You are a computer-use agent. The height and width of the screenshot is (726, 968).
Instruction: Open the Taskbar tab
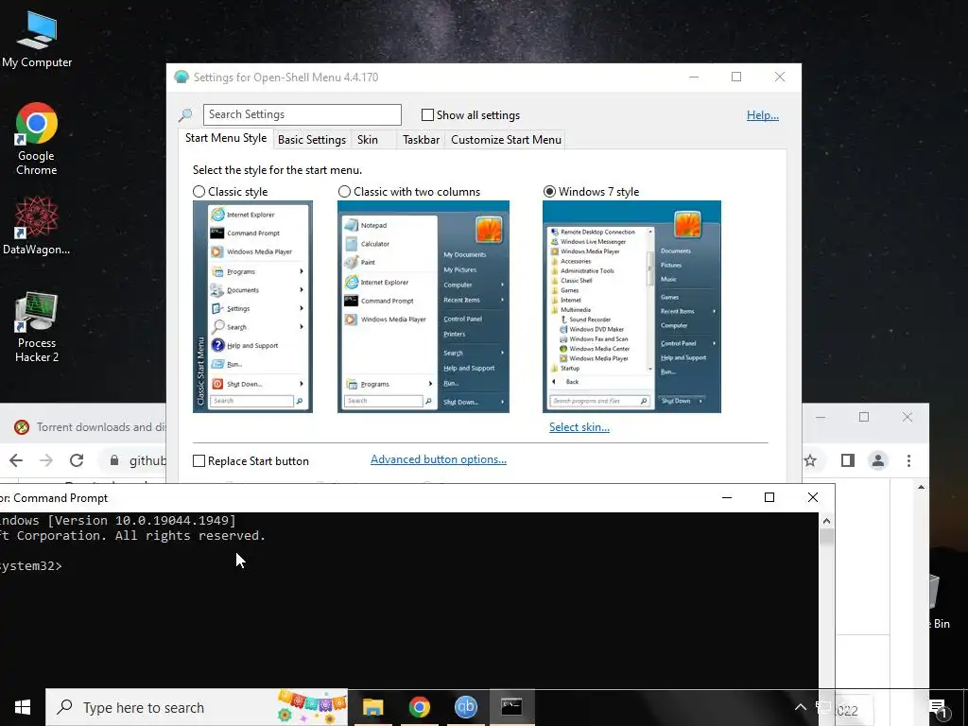click(x=421, y=140)
